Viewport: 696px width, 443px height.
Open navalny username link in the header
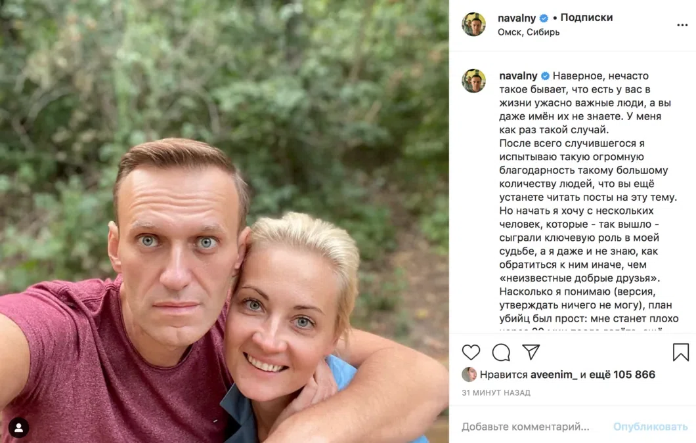pyautogui.click(x=517, y=18)
